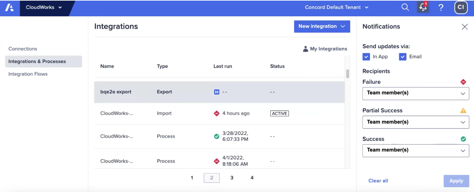Image resolution: width=474 pixels, height=192 pixels.
Task: Click the blue run icon for bqe2e export
Action: (x=216, y=92)
